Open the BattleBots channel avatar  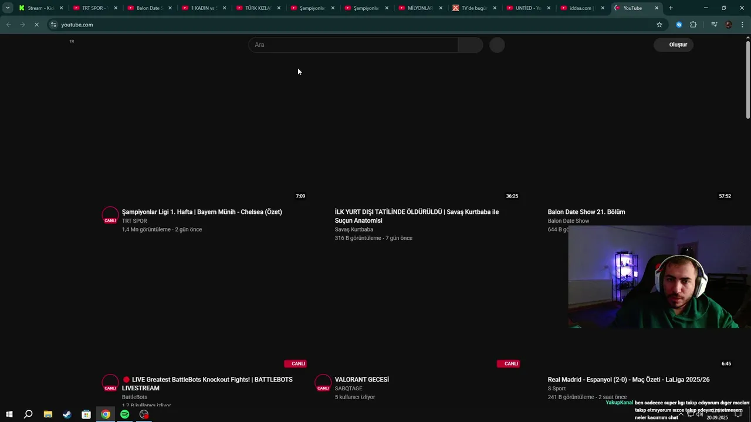click(110, 383)
